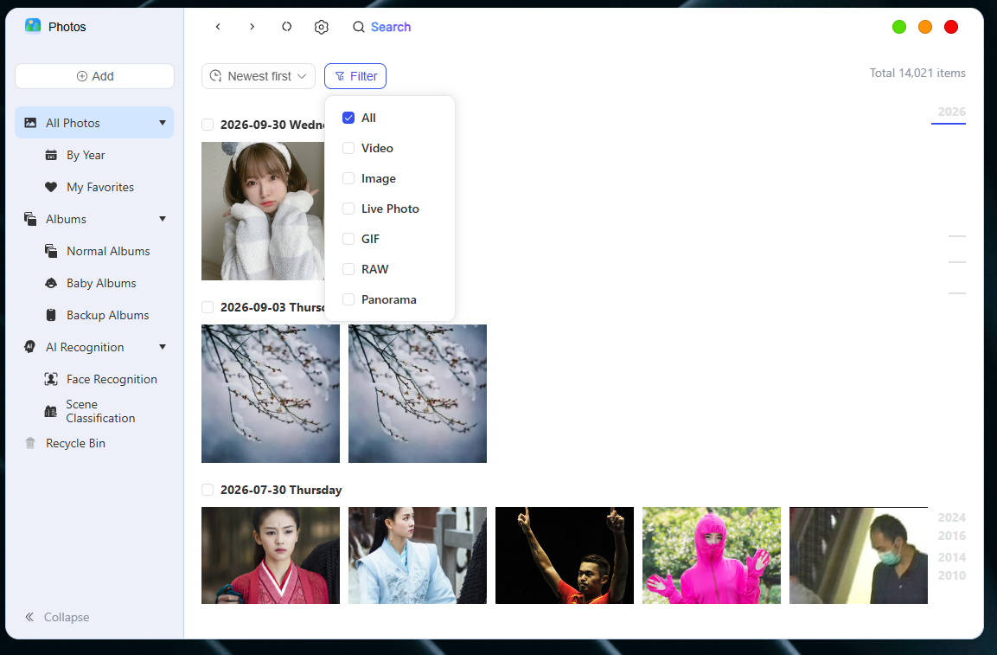Enable the Live Photo filter checkbox
The height and width of the screenshot is (655, 997).
click(x=348, y=209)
